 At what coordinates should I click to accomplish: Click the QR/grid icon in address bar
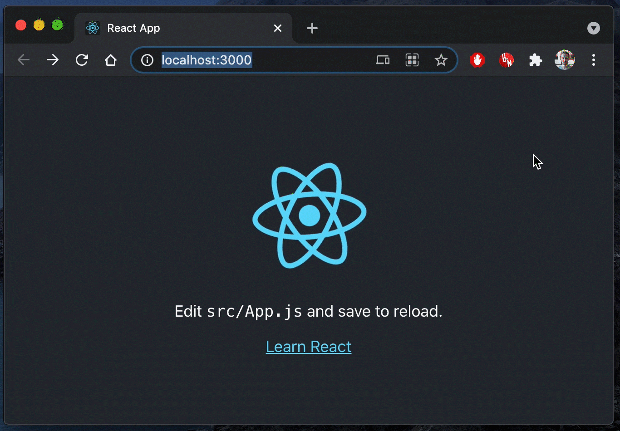(412, 60)
